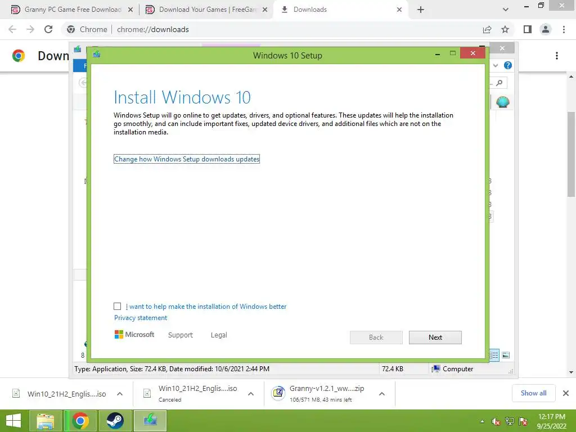Toggle Chrome side panel icon
This screenshot has height=432, width=576.
pyautogui.click(x=528, y=29)
